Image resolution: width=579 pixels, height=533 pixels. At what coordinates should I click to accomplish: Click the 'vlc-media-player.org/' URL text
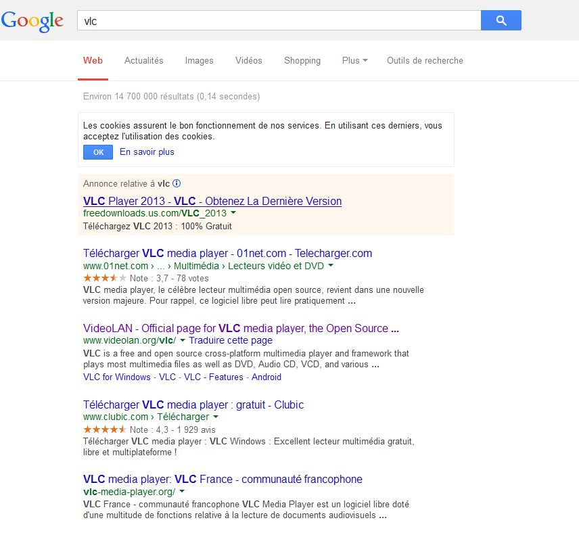[x=129, y=492]
